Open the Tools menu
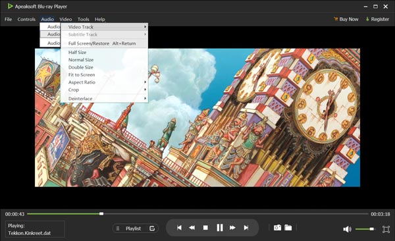Viewport: 395px width, 241px height. click(x=84, y=19)
